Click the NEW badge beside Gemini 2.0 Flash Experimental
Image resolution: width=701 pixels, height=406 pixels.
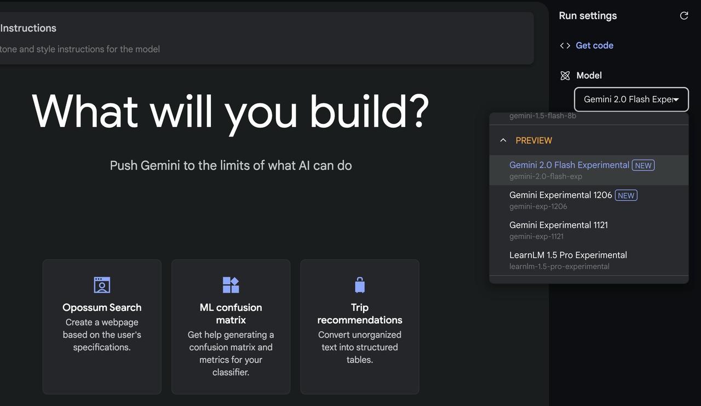[x=643, y=165]
